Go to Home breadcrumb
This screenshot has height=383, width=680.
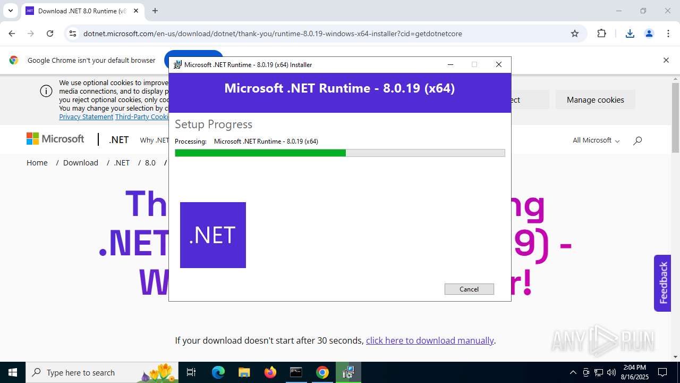37,163
